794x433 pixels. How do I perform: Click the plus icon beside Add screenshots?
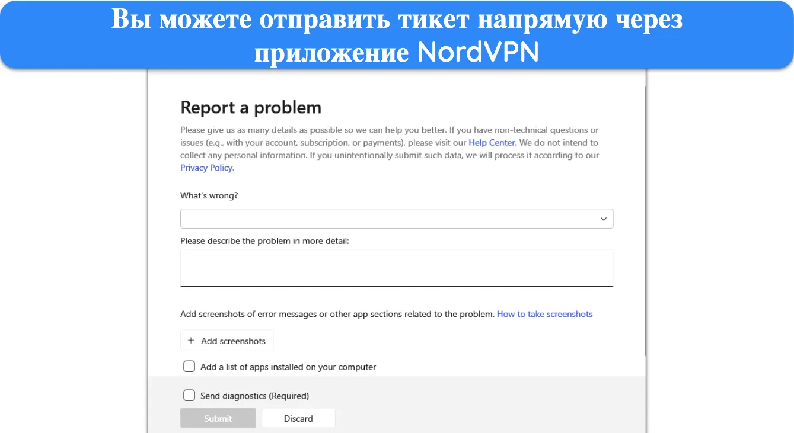(191, 341)
